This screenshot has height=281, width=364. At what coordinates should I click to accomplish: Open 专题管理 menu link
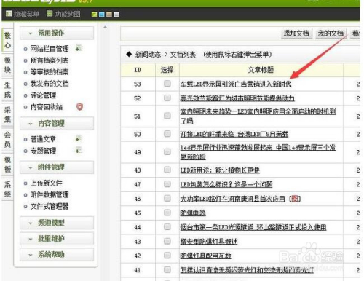coord(43,151)
